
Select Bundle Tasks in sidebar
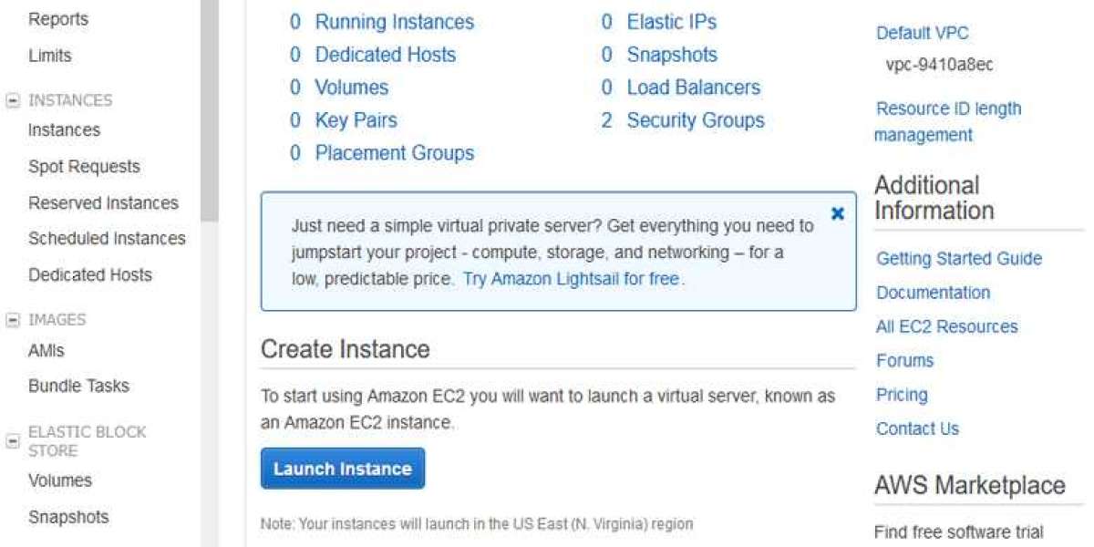tap(78, 386)
